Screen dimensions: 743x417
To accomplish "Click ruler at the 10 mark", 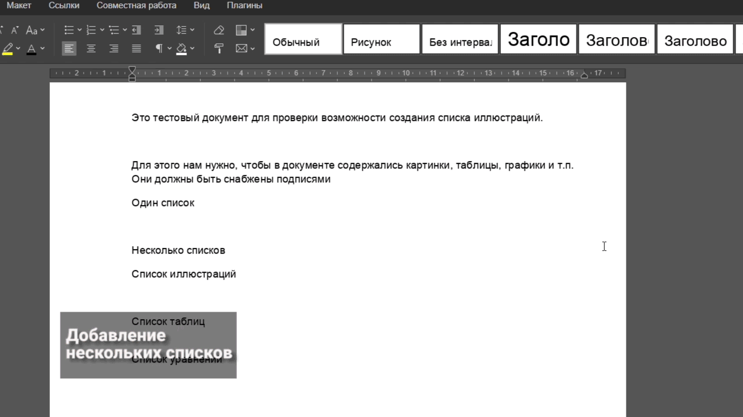I will click(406, 73).
